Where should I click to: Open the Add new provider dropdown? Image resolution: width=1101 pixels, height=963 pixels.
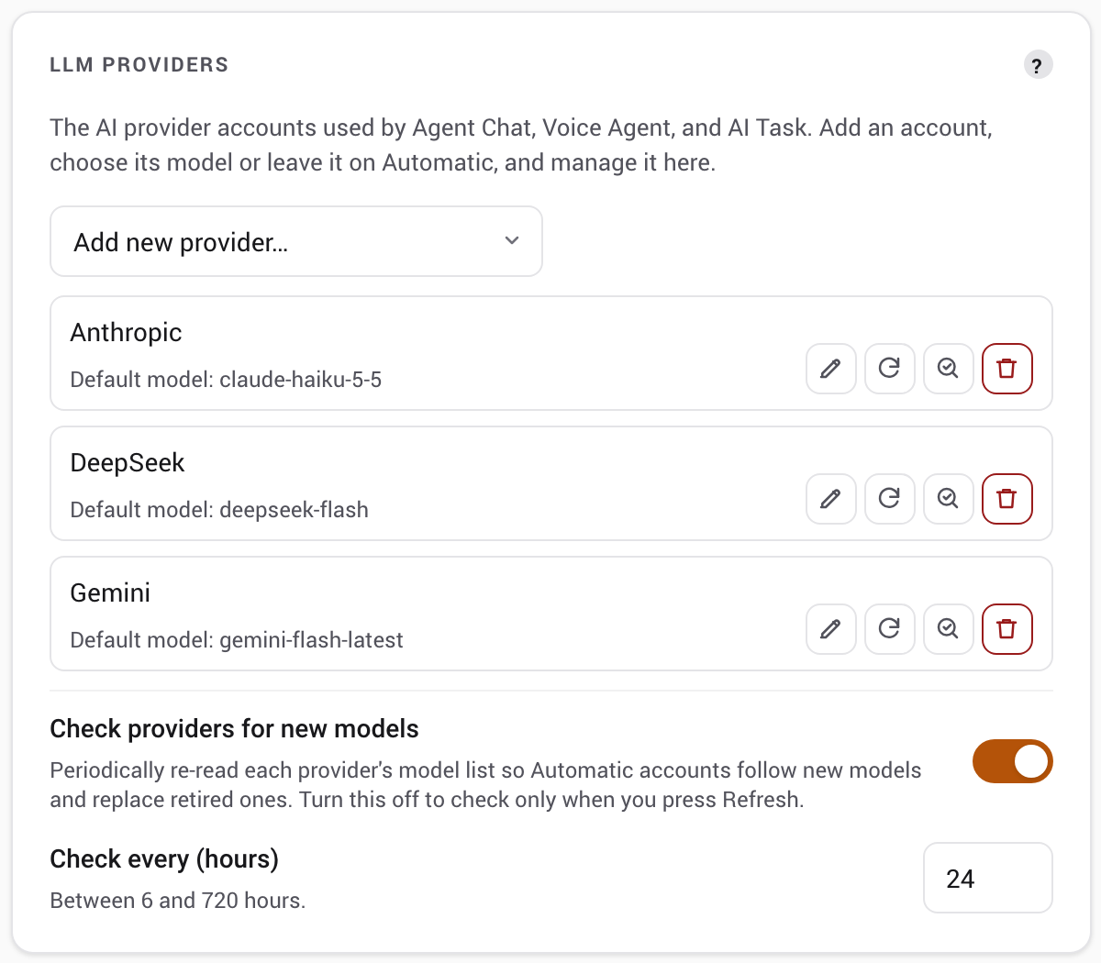[296, 241]
